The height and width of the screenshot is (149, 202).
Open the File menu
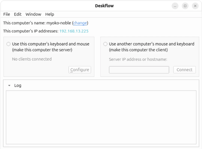[x=7, y=14]
